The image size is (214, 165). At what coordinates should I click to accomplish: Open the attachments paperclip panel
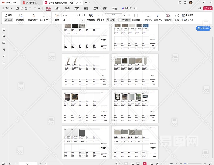point(4,50)
